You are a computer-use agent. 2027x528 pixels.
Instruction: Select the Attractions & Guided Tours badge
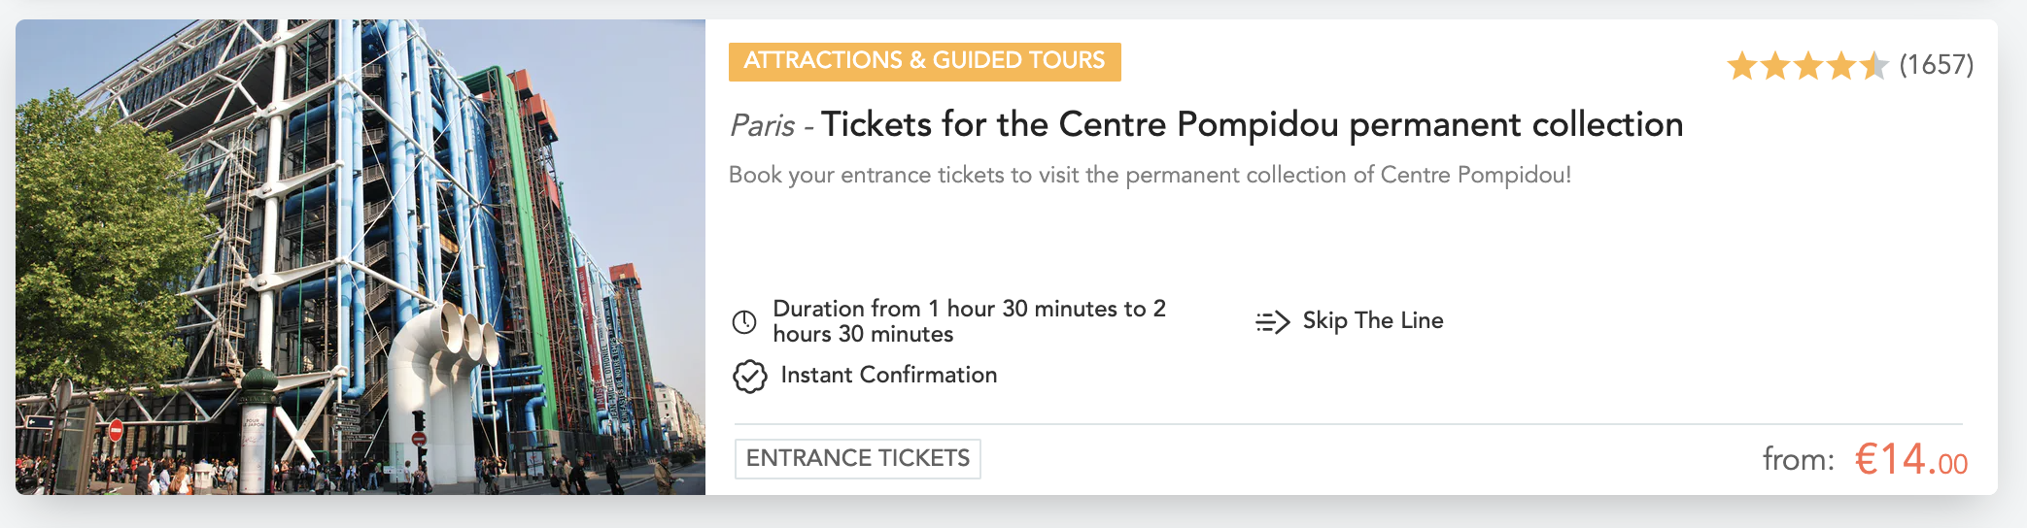pos(924,61)
